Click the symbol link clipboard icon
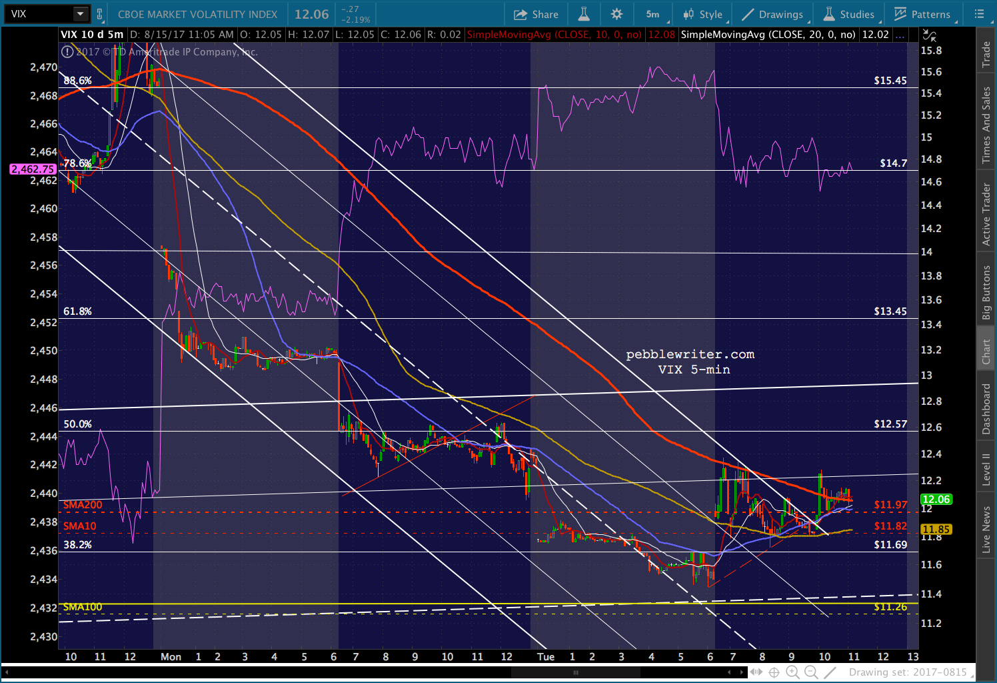 tap(100, 14)
